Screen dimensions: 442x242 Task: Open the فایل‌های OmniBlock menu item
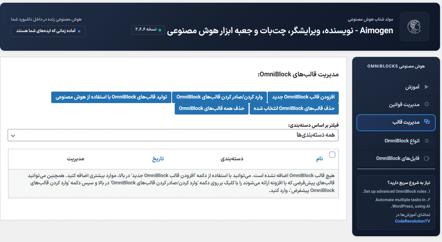tap(396, 159)
